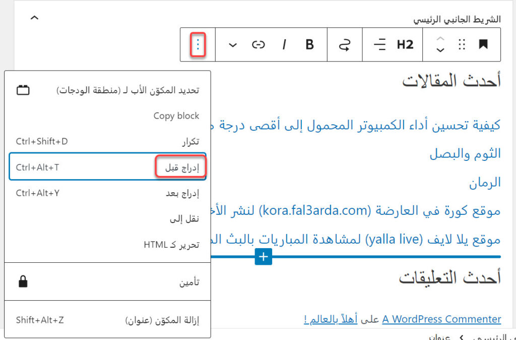Click the blue plus inserter button
516x340 pixels.
263,257
